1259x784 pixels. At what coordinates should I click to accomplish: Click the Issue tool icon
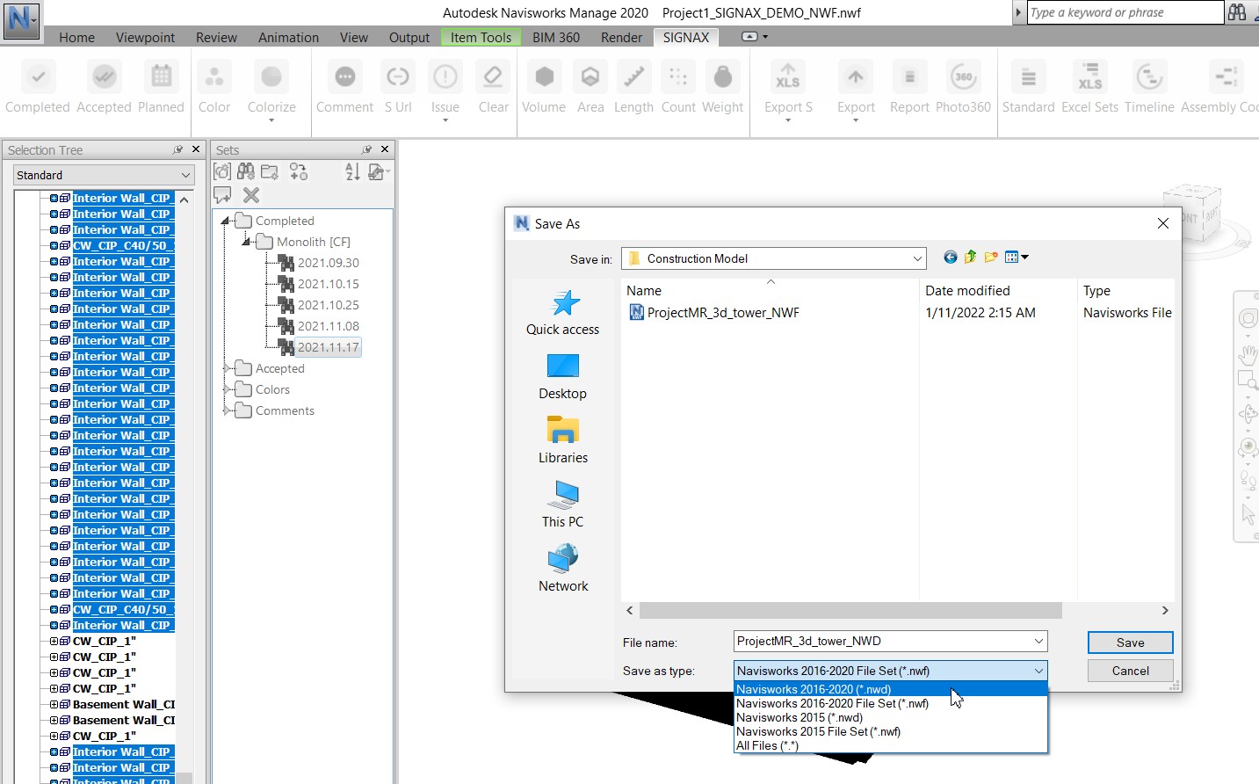tap(445, 77)
